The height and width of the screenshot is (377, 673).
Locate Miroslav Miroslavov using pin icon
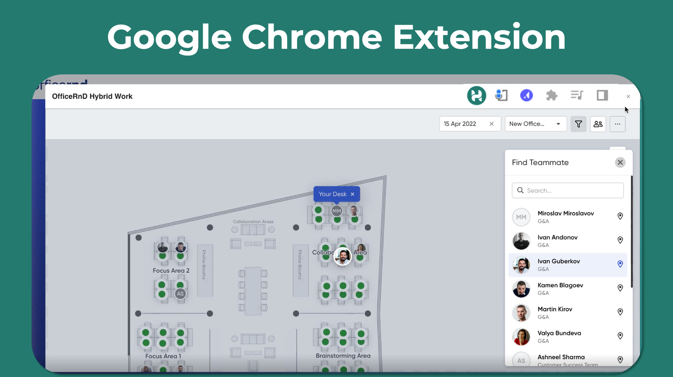[620, 216]
